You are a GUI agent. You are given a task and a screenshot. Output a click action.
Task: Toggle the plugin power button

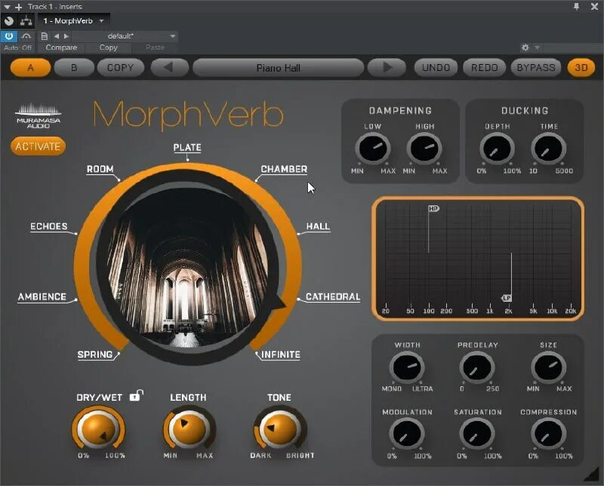[8, 36]
